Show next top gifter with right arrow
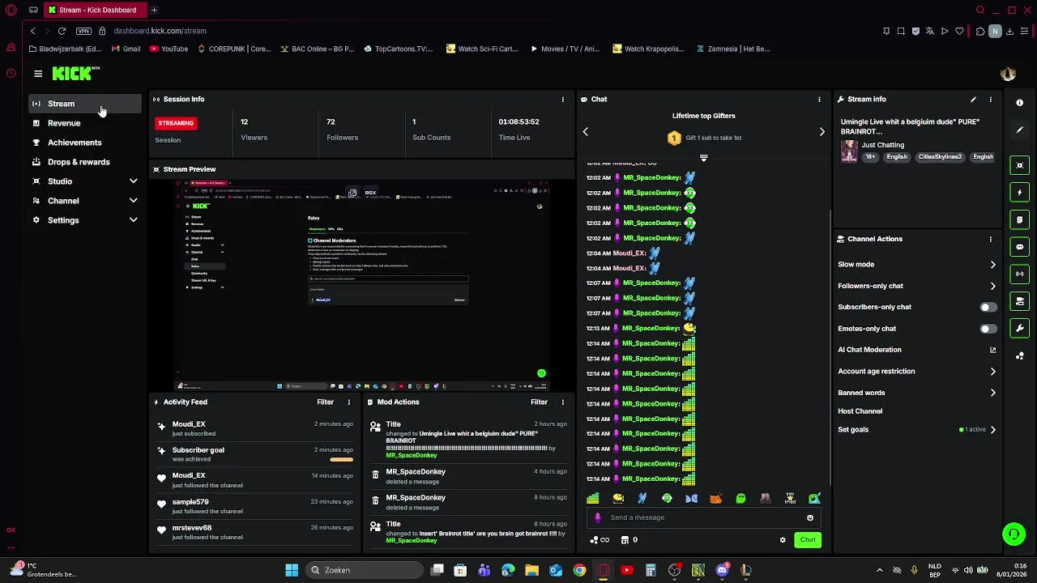This screenshot has height=583, width=1037. (821, 132)
